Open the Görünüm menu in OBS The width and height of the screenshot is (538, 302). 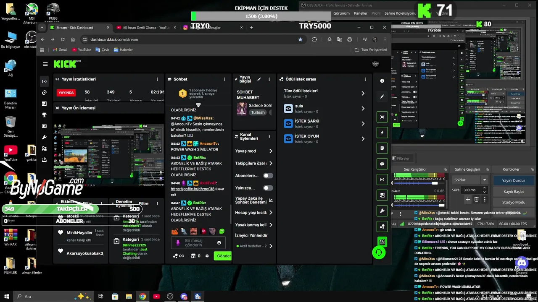click(x=341, y=13)
